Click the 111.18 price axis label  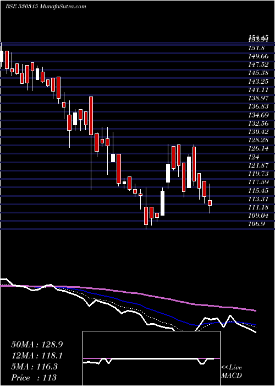click(258, 207)
